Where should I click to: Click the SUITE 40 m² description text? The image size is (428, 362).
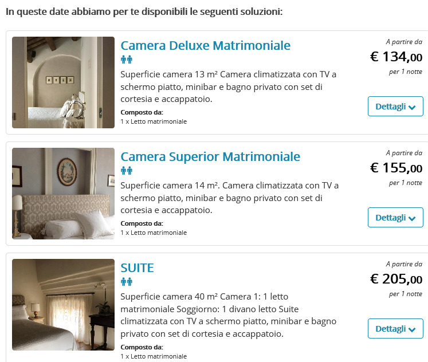229,315
